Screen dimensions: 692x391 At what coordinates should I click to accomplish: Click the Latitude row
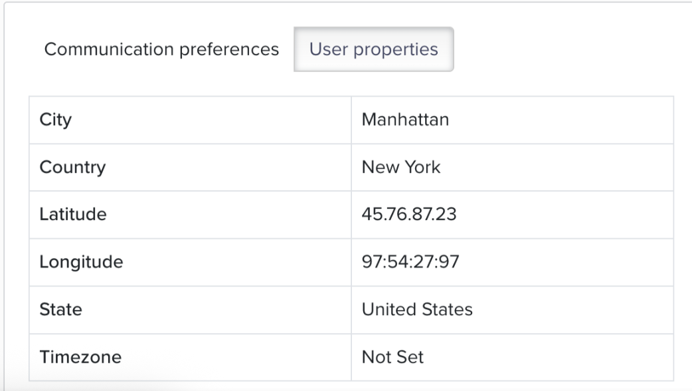189,215
